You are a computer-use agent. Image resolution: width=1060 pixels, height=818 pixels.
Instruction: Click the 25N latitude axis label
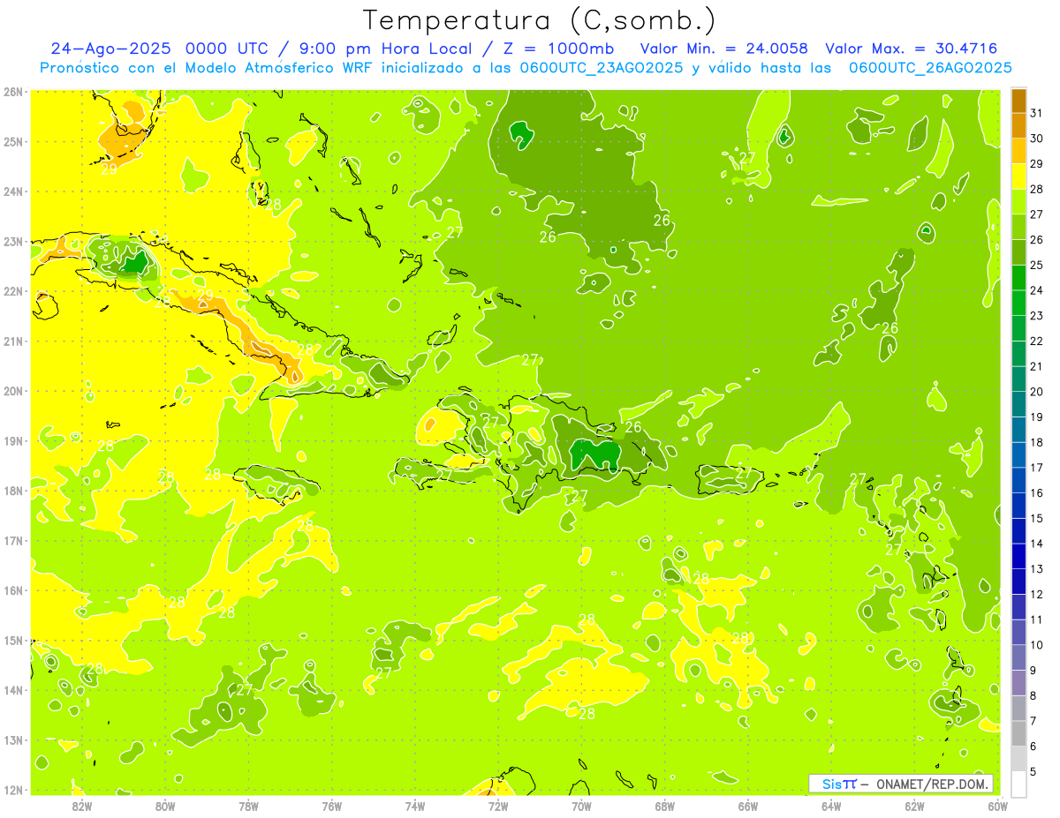[x=13, y=142]
